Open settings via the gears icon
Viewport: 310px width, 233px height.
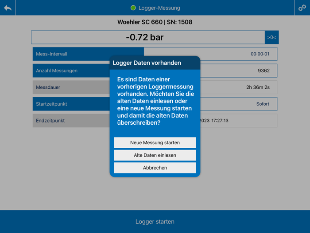click(x=302, y=8)
